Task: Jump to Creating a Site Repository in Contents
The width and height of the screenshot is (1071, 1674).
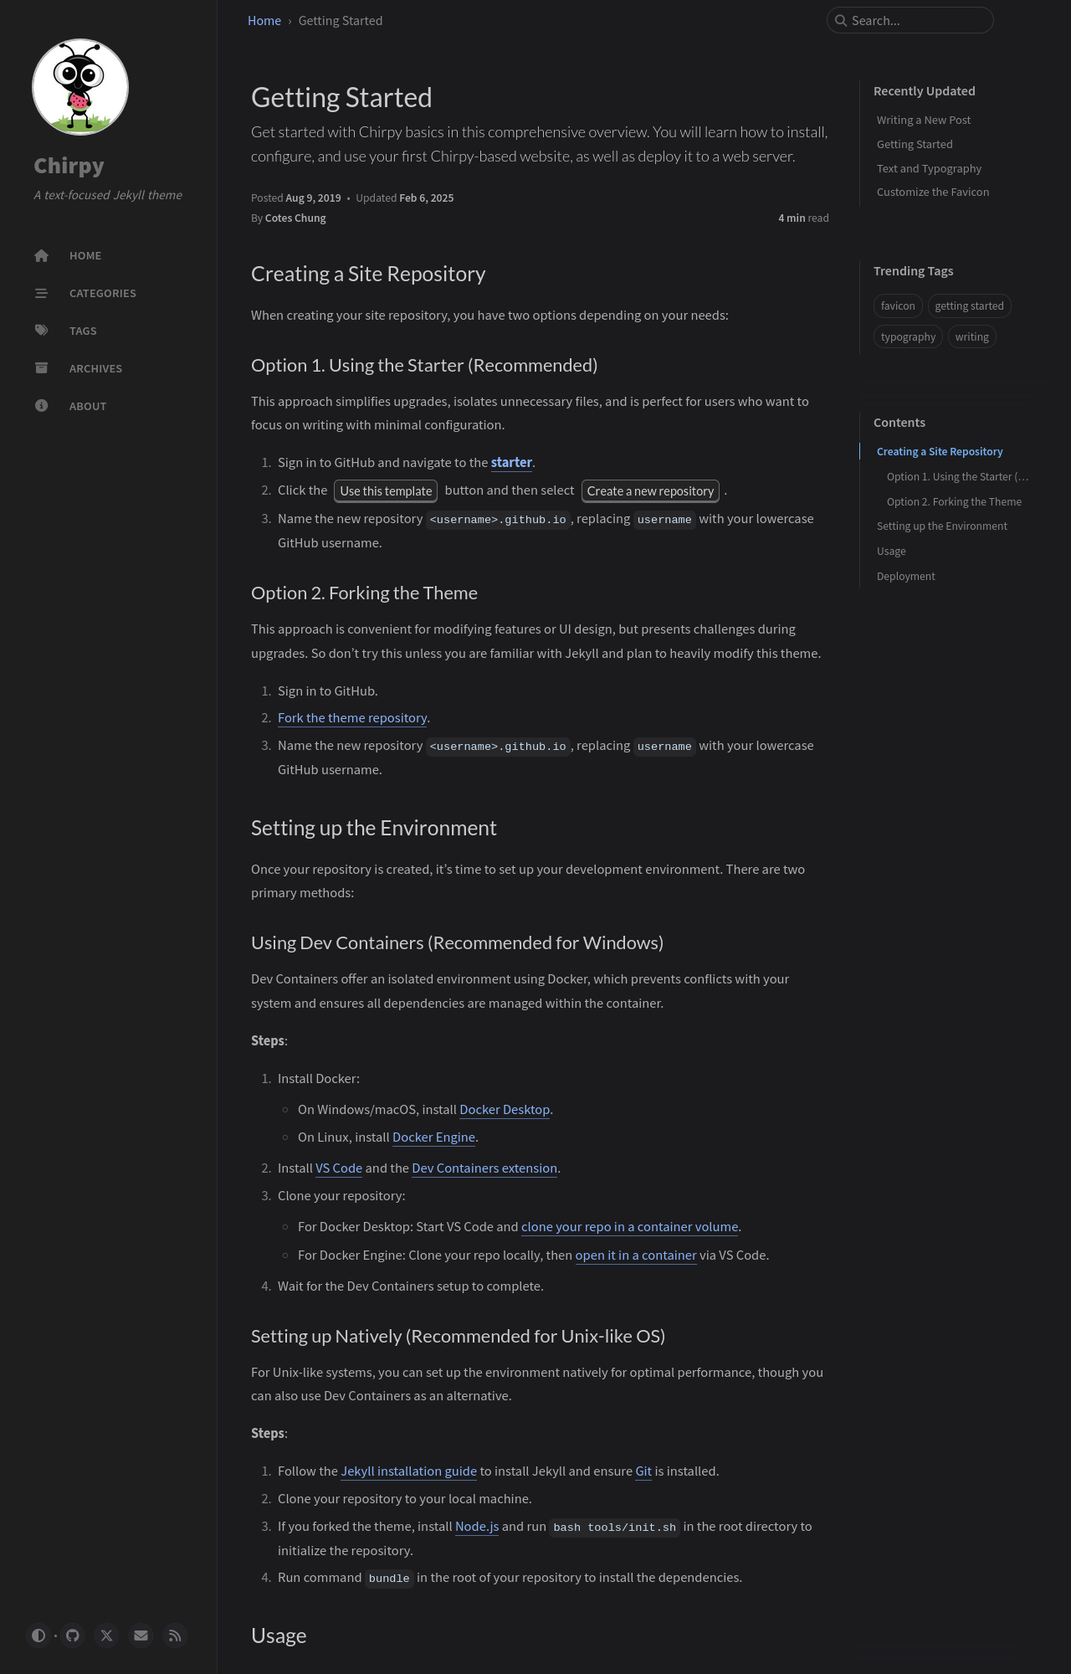Action: (x=940, y=451)
